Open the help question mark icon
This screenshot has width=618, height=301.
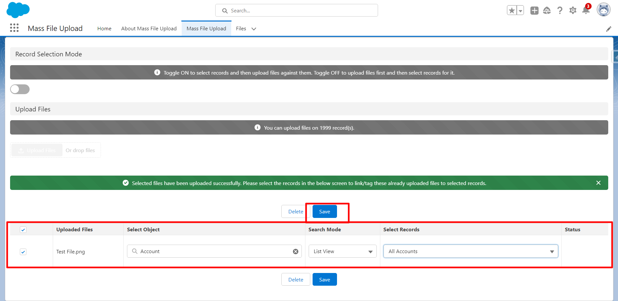pyautogui.click(x=560, y=10)
